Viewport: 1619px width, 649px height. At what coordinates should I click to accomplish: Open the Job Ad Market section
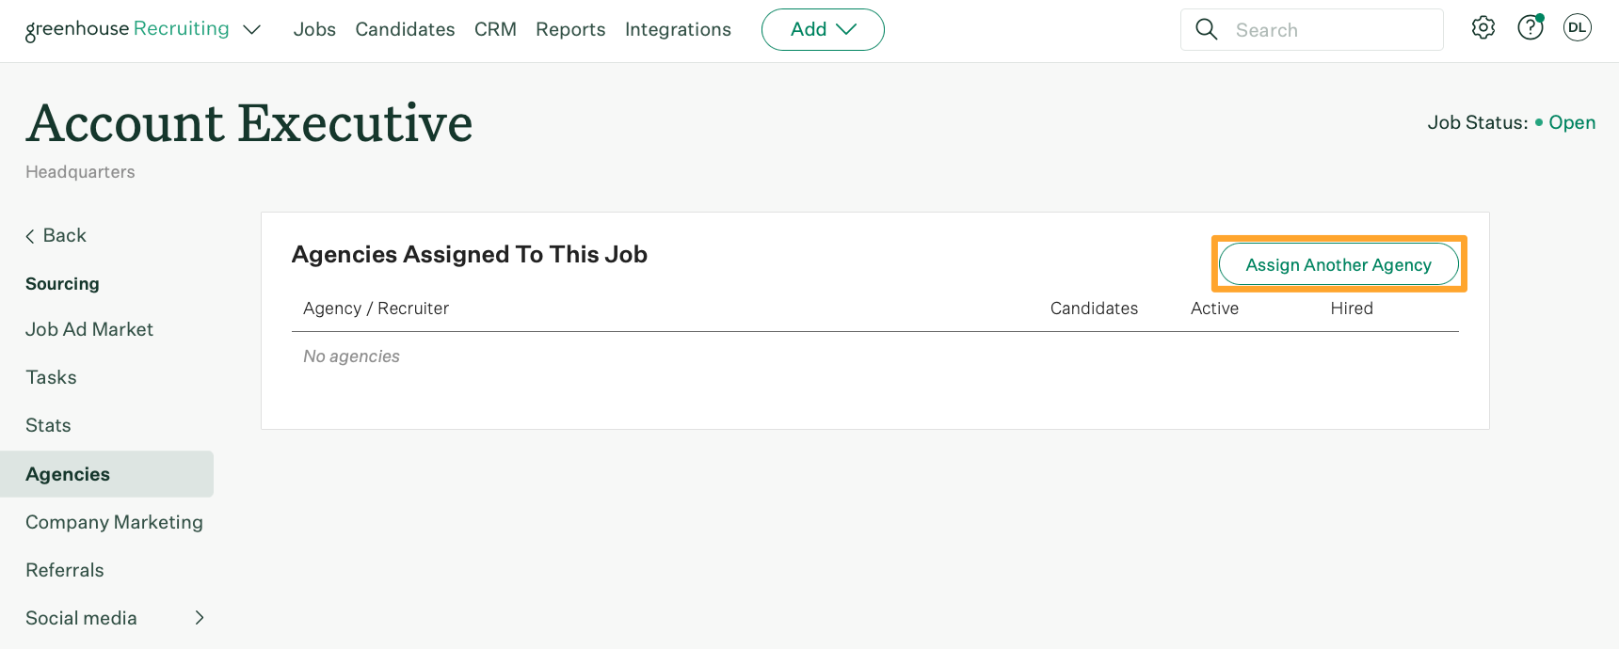tap(89, 329)
